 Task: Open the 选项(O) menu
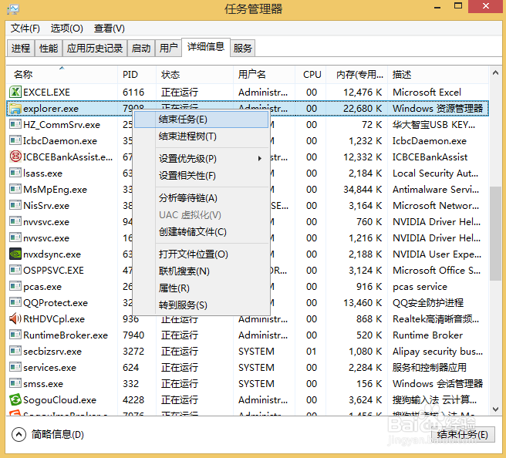coord(67,29)
